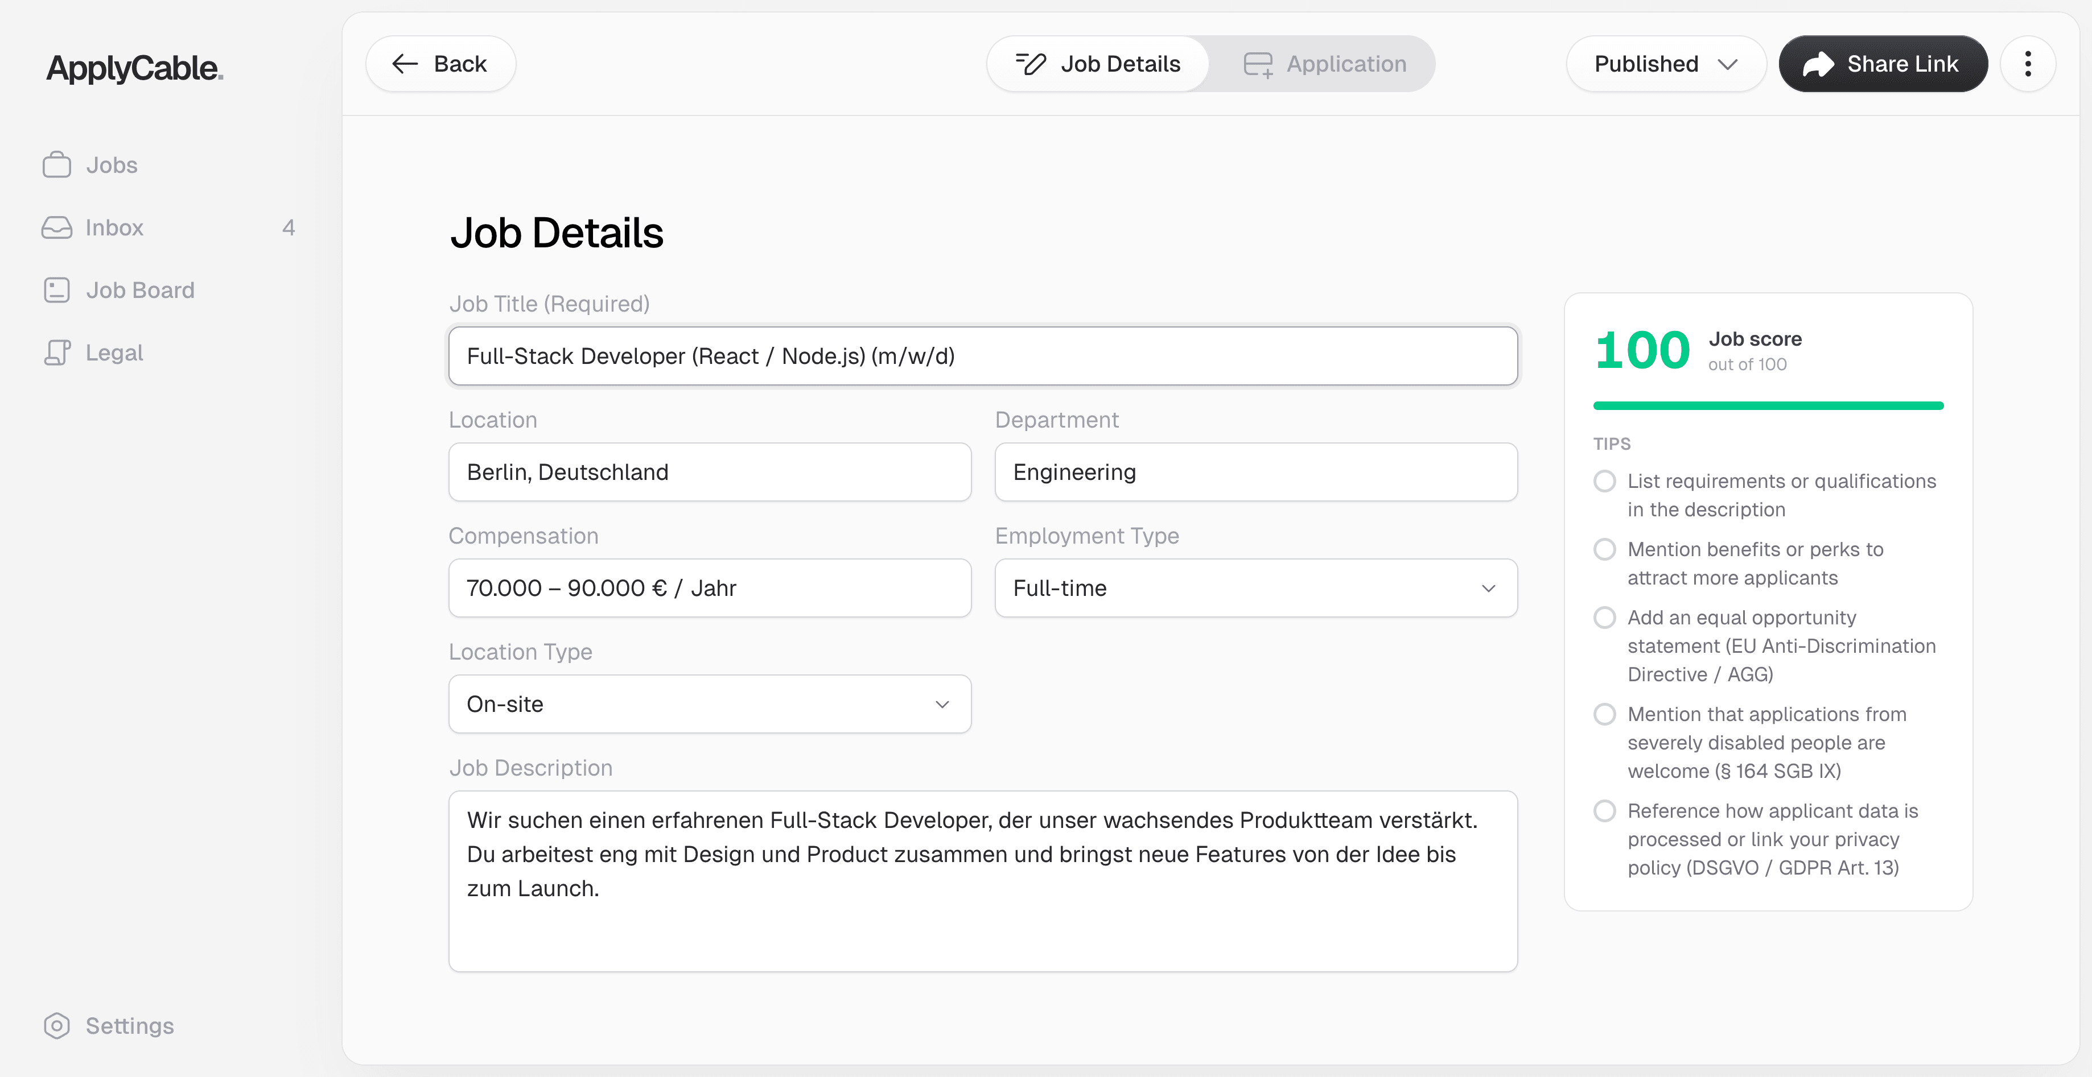Toggle the applicant data privacy tip circle
This screenshot has width=2092, height=1077.
tap(1604, 811)
